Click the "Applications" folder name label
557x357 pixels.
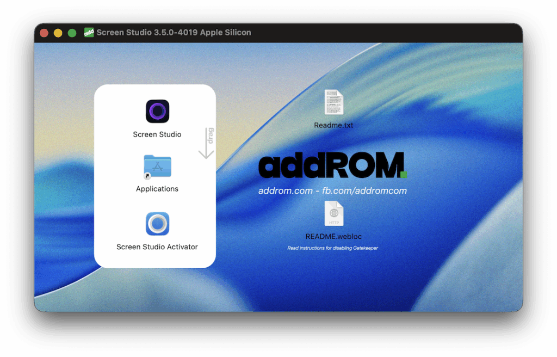157,189
